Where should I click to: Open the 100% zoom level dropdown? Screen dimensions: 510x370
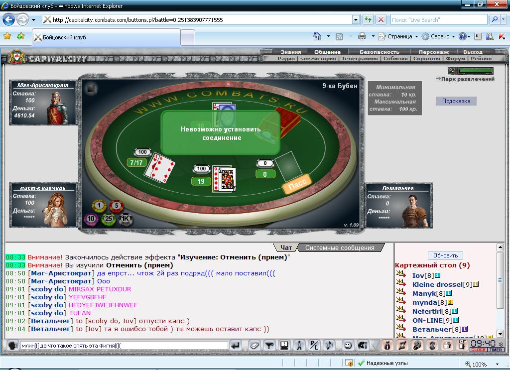point(498,364)
